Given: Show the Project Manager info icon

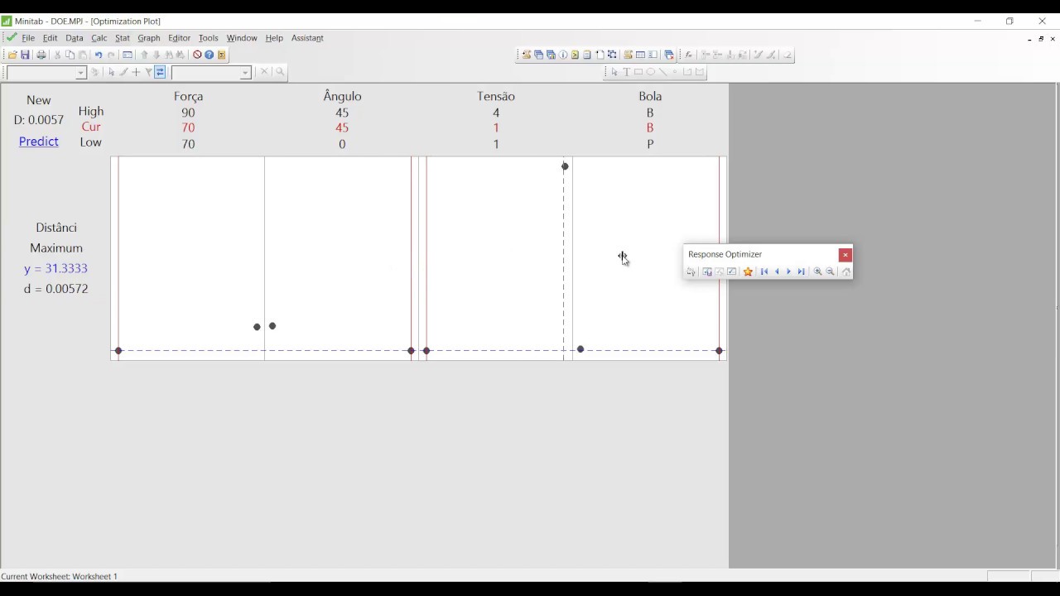Looking at the screenshot, I should 563,55.
